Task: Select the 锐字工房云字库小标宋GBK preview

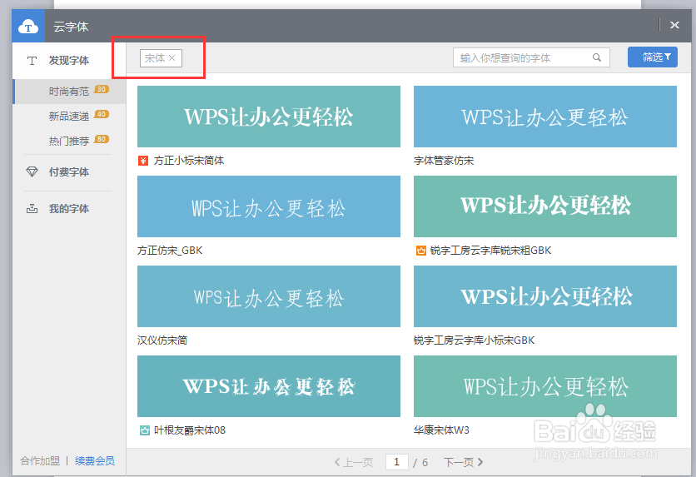Action: point(545,296)
